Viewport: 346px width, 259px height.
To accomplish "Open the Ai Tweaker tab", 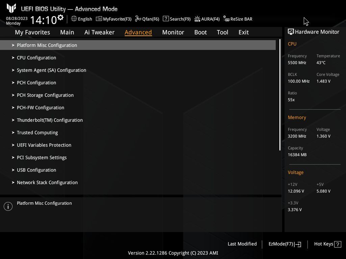I will point(99,32).
